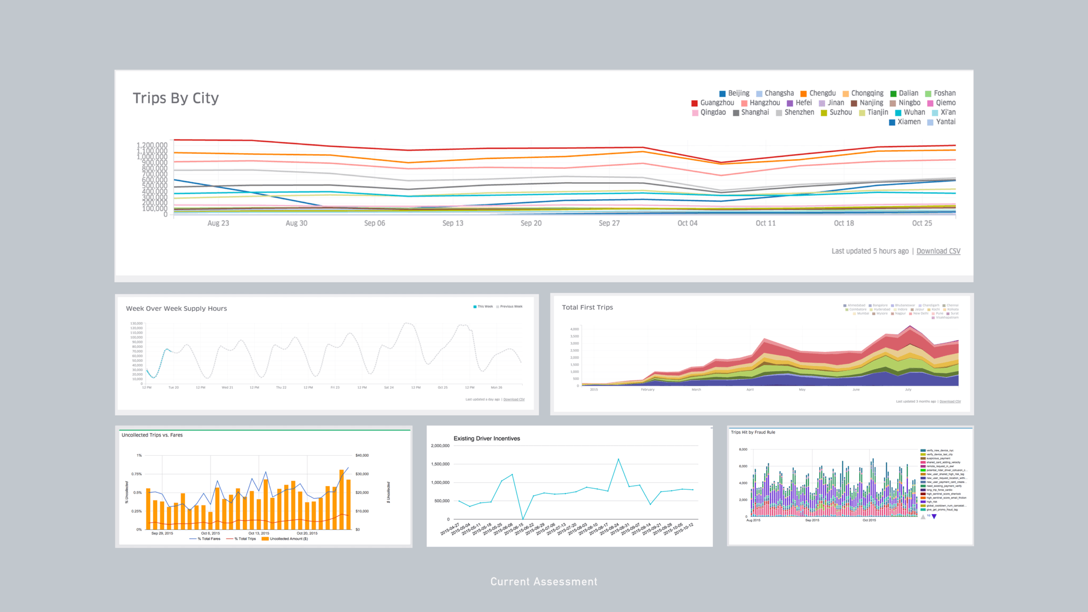Download CSV for Total First Trips
The height and width of the screenshot is (612, 1088).
[950, 402]
